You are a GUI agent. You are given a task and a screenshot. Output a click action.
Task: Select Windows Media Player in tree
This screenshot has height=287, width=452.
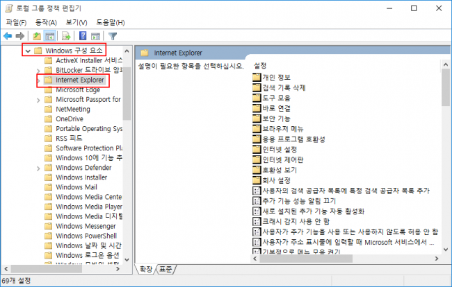pos(83,207)
